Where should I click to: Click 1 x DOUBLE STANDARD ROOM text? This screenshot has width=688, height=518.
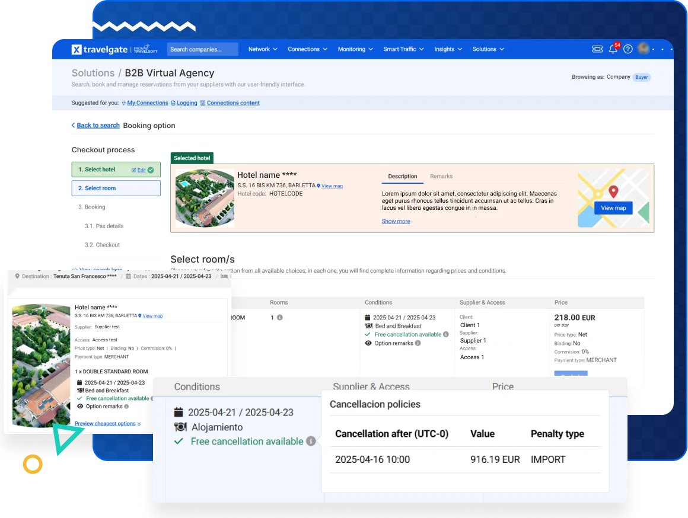click(x=111, y=372)
